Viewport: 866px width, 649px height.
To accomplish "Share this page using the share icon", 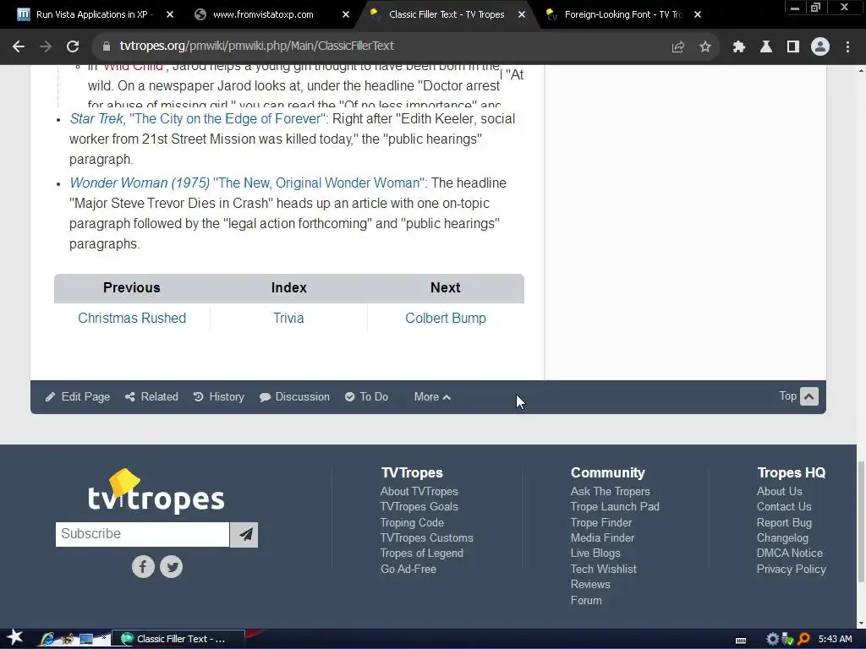I will click(677, 47).
